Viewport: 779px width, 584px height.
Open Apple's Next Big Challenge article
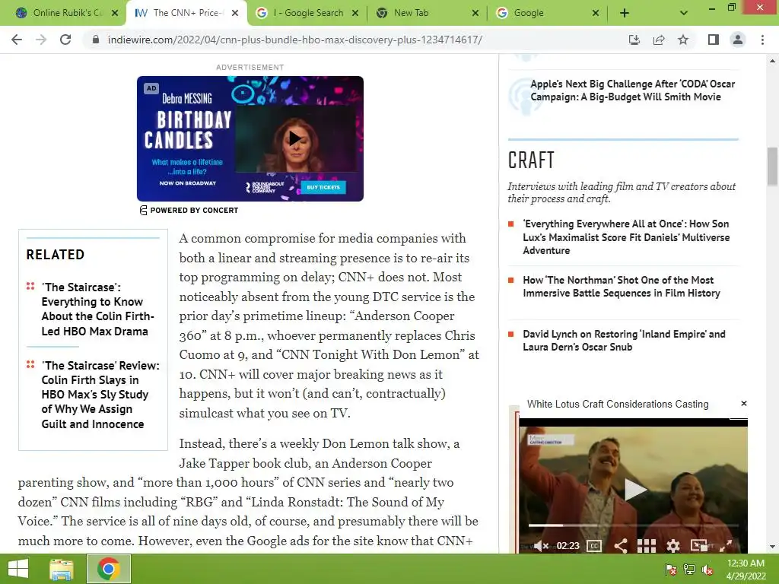point(632,90)
